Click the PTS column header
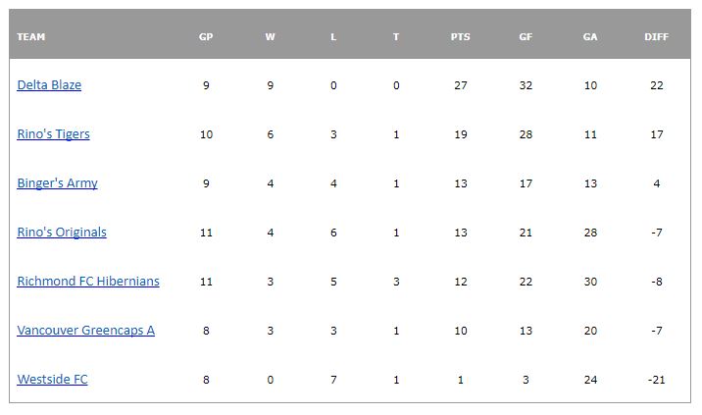This screenshot has height=415, width=702. (461, 37)
